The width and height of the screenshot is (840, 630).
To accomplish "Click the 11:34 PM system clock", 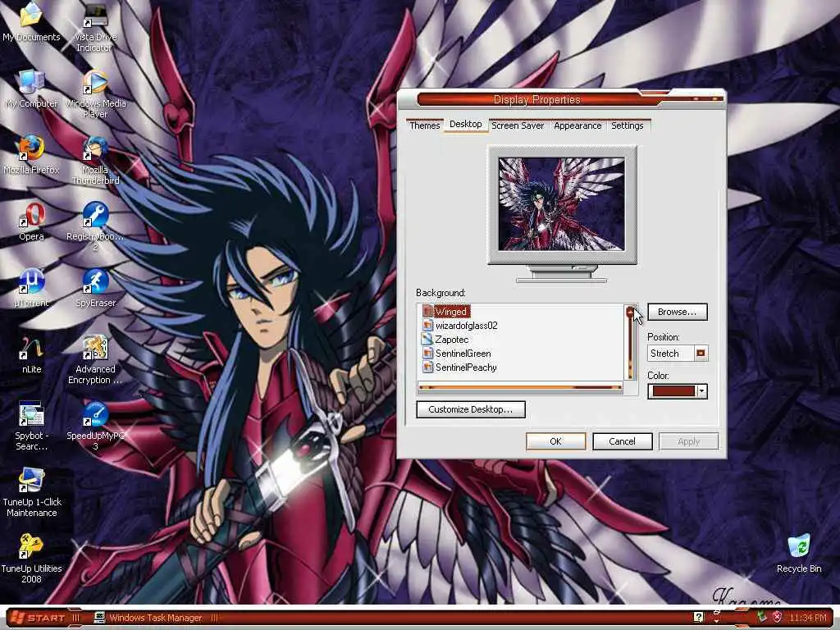I will click(808, 618).
